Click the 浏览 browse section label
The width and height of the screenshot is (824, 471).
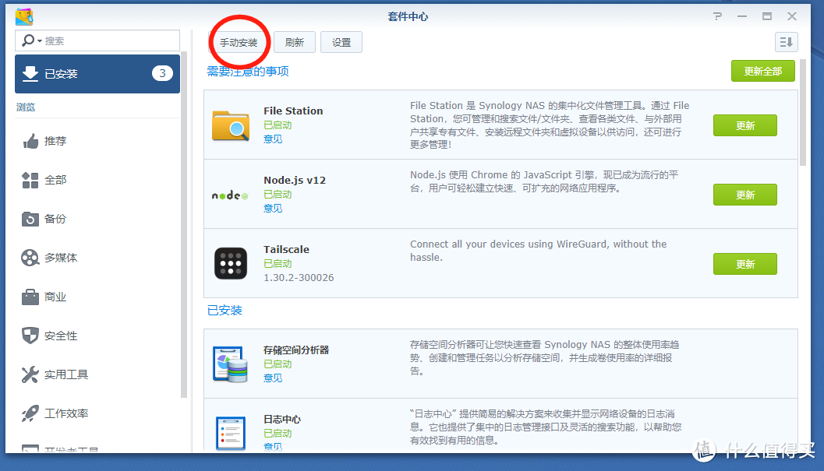[x=25, y=107]
